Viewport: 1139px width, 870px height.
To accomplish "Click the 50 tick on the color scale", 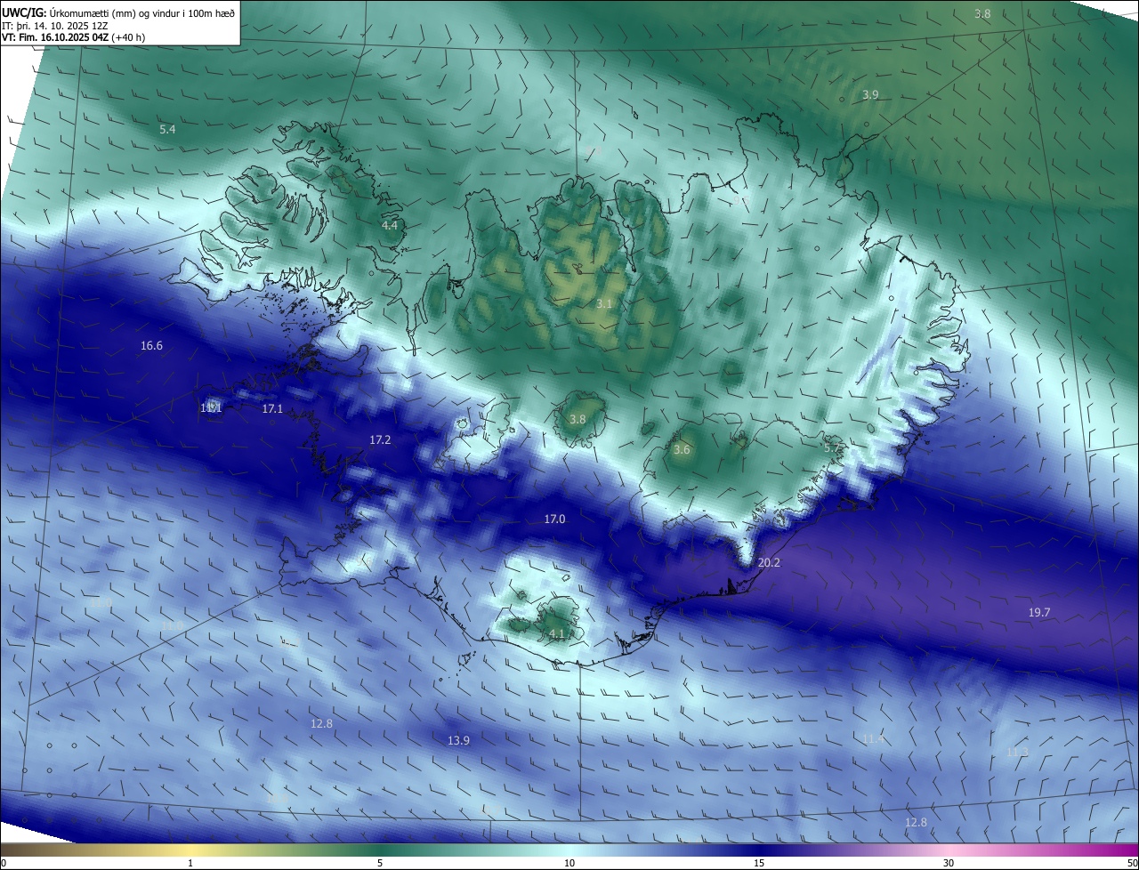I will click(x=1132, y=863).
